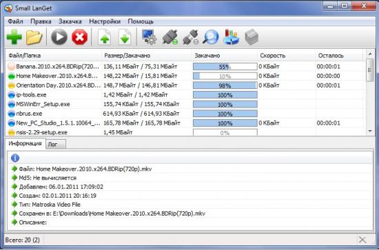
Task: Click blue status icon beside ip-tools.exe
Action: pos(12,94)
